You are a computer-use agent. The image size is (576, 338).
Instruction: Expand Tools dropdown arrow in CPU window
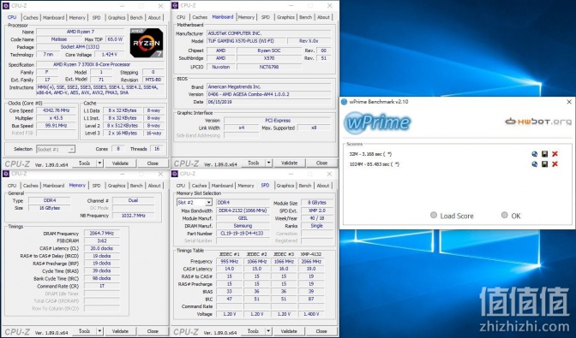click(x=99, y=163)
